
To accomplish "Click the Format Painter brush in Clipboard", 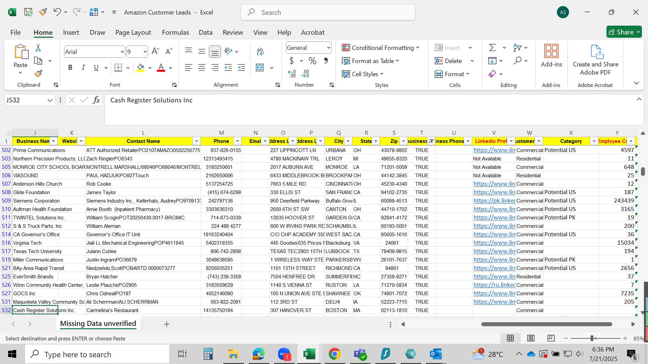I will coord(38,73).
